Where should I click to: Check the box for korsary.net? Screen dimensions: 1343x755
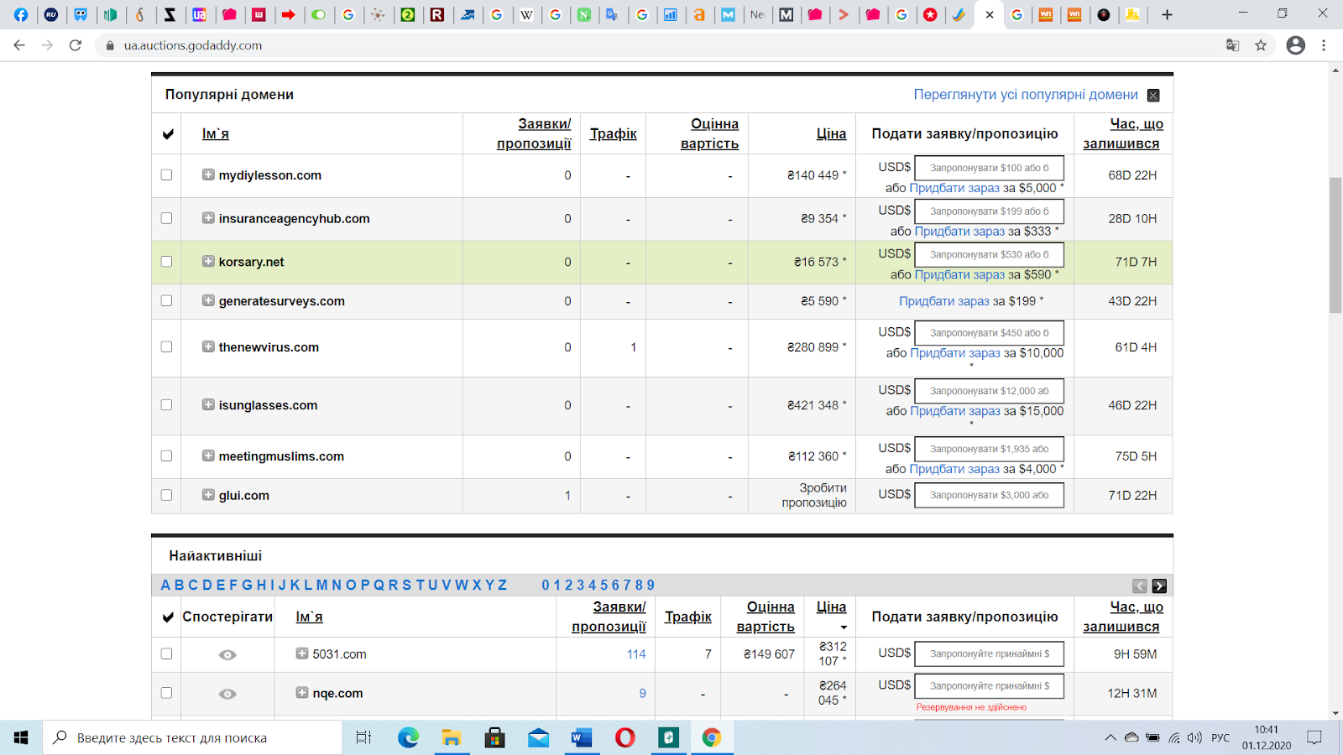point(166,262)
